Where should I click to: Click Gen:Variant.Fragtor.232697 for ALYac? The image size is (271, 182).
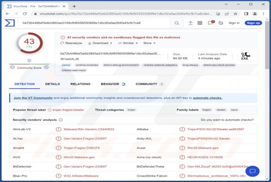[85, 138]
